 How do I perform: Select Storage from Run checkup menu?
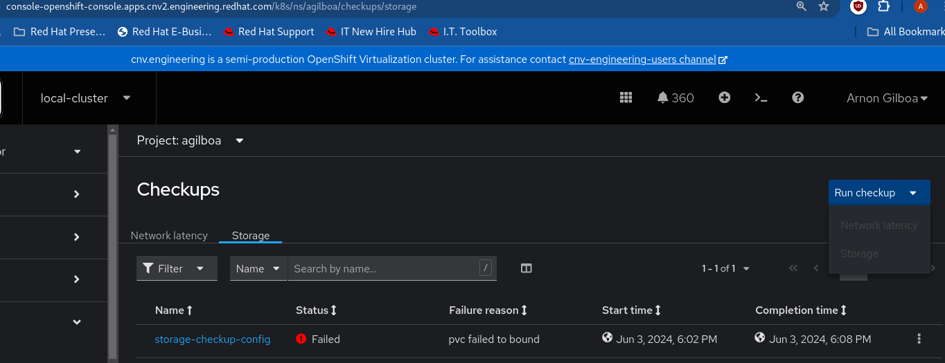(859, 254)
